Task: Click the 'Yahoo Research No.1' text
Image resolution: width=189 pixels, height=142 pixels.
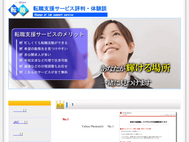Action: (97, 126)
